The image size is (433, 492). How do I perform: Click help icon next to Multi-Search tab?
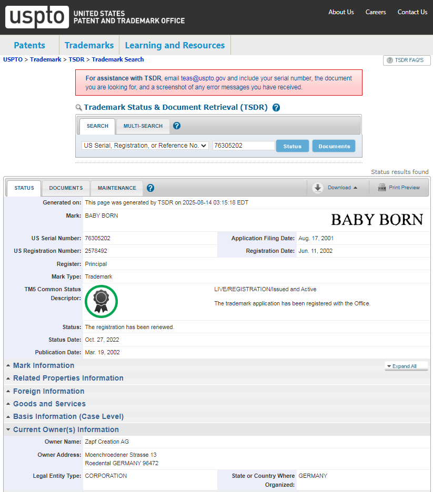(x=177, y=126)
